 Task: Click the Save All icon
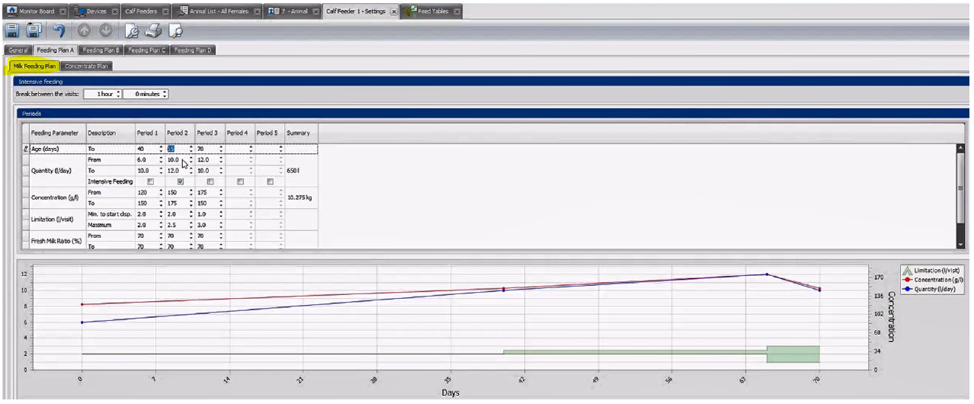point(34,31)
